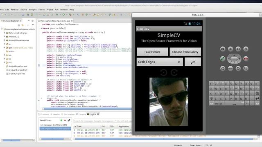Select All messages (no filters) filter
The image size is (262, 147).
pos(54,125)
